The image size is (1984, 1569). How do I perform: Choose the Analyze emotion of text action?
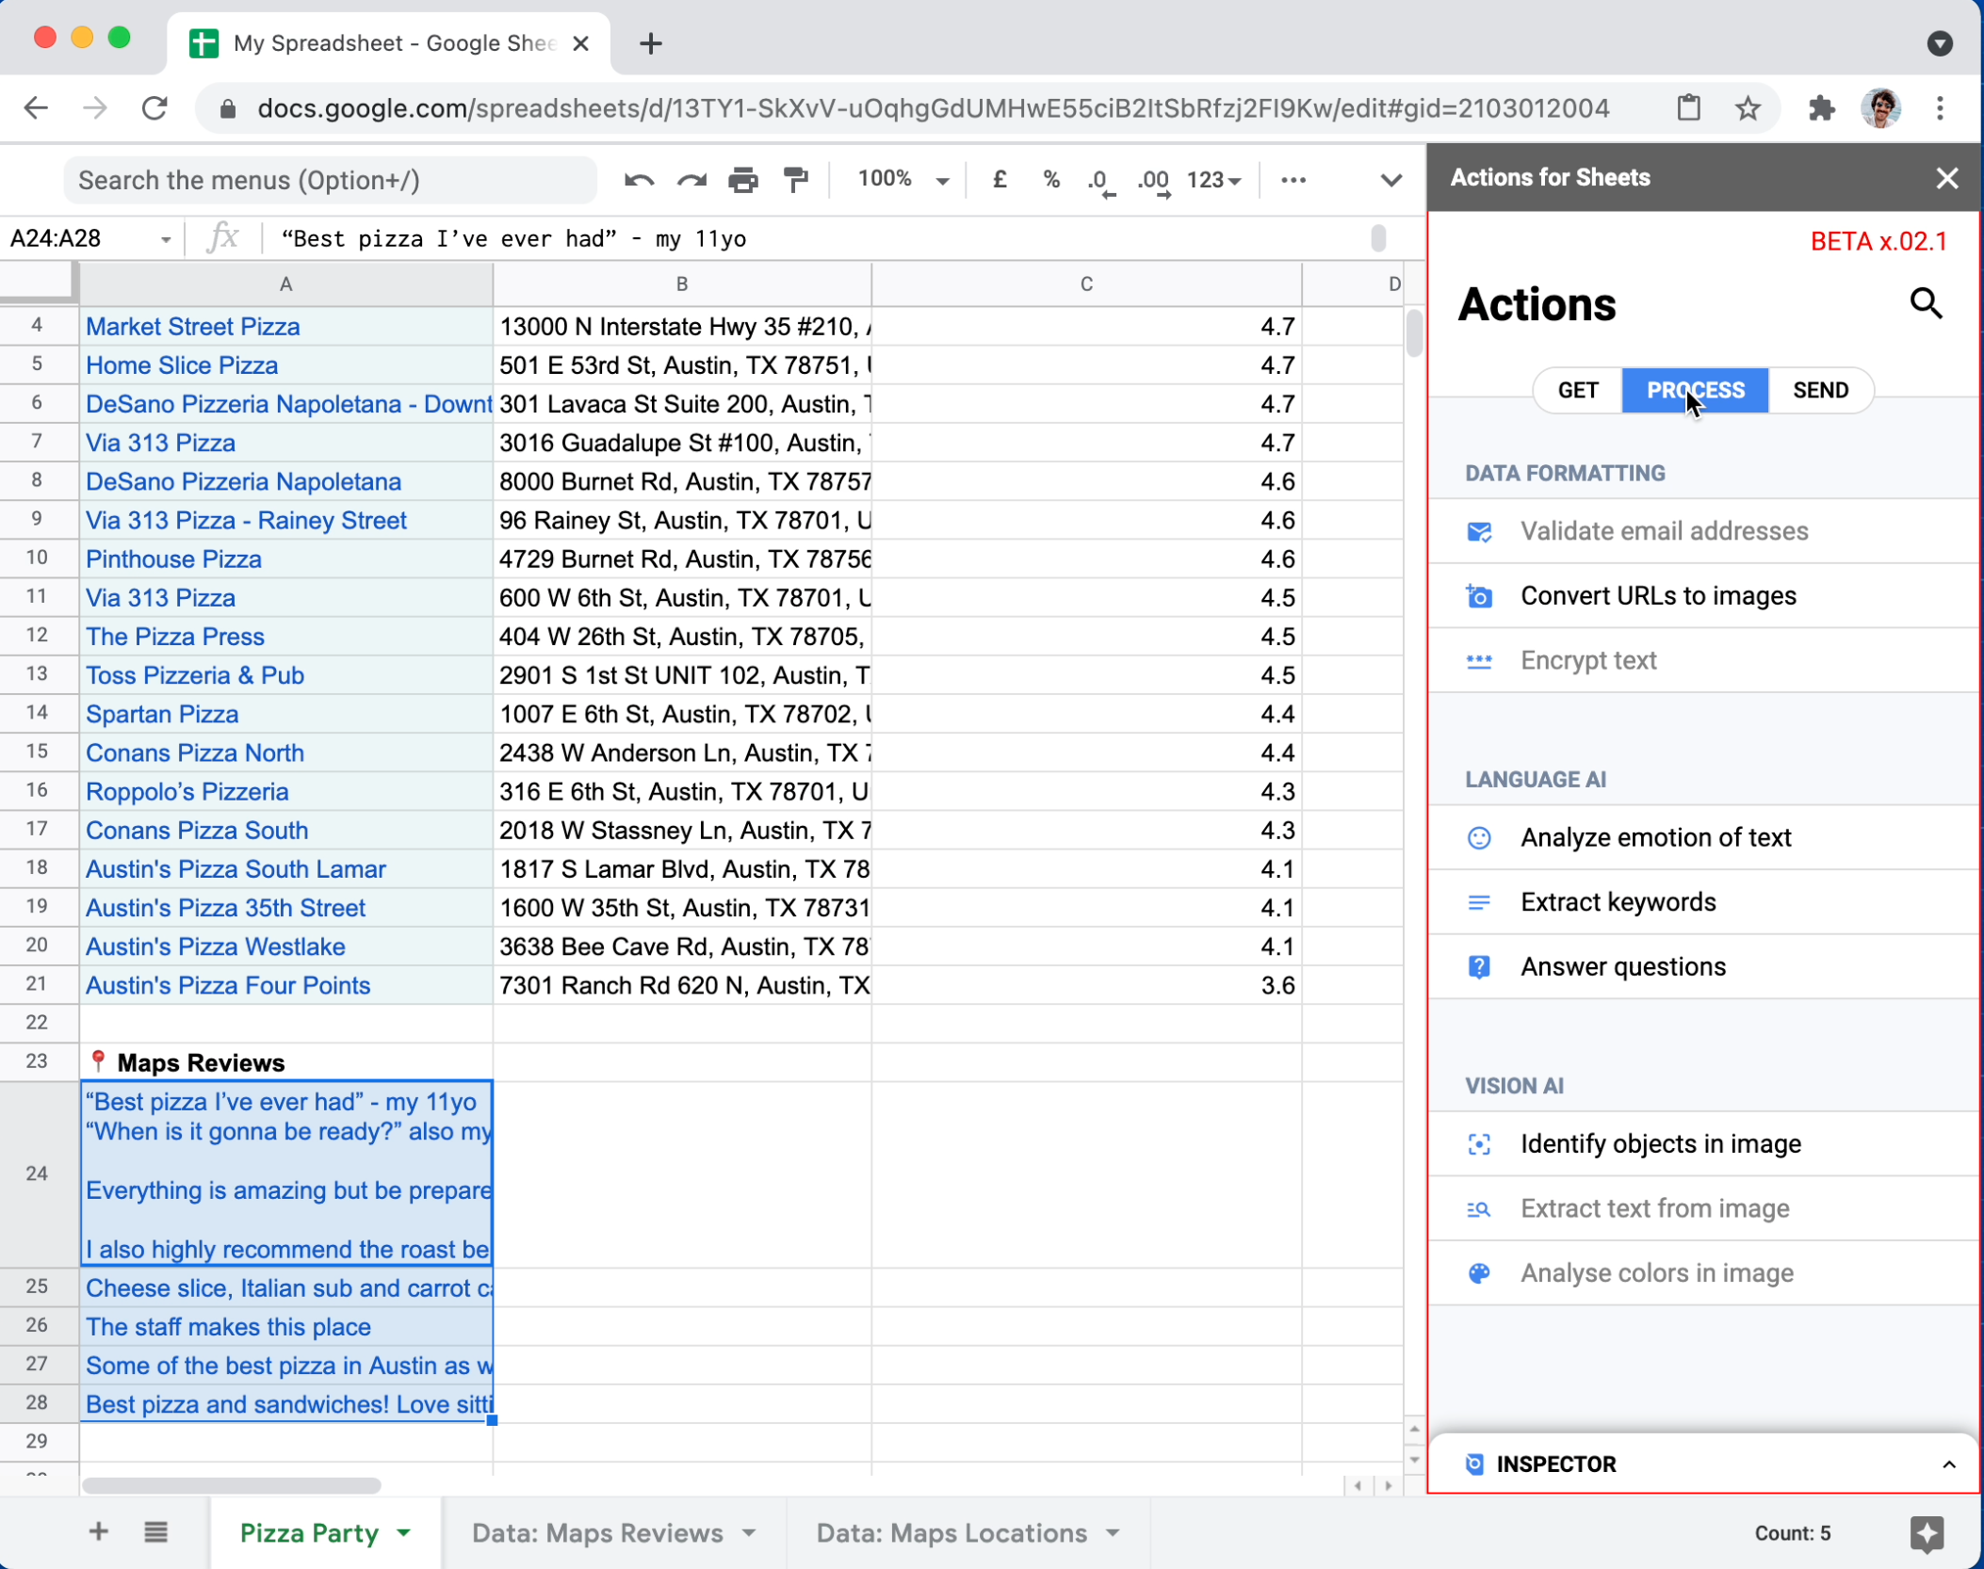pos(1703,838)
